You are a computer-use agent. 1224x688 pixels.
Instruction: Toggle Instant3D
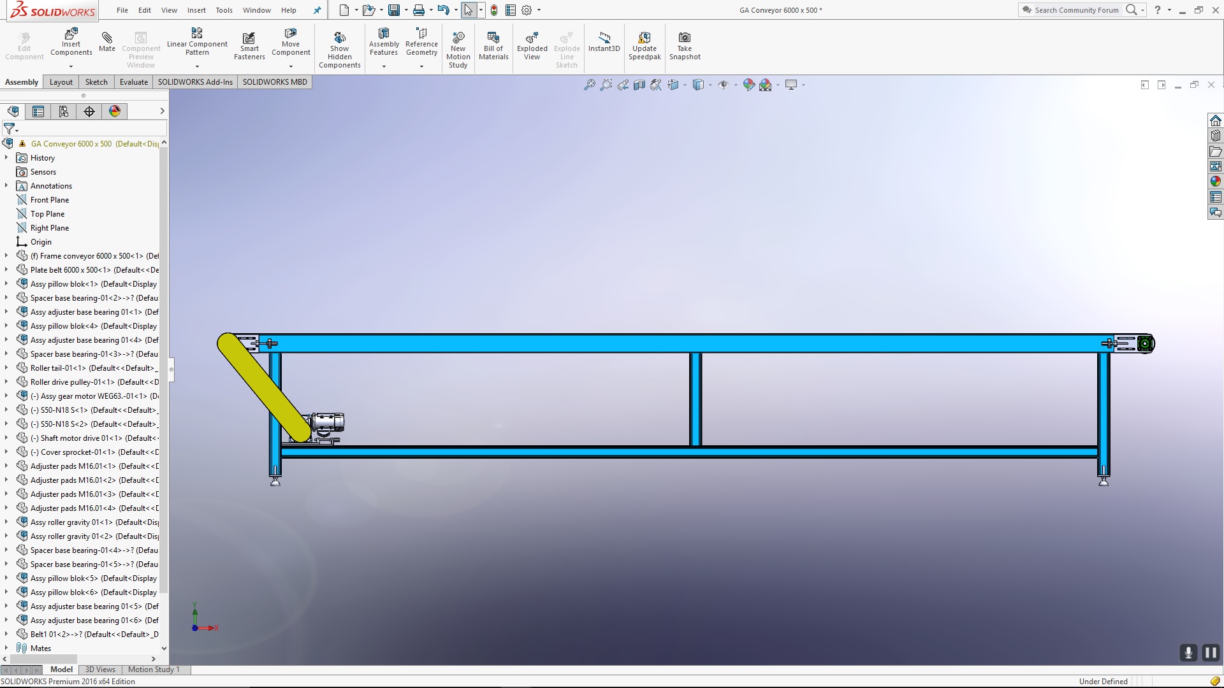[604, 42]
